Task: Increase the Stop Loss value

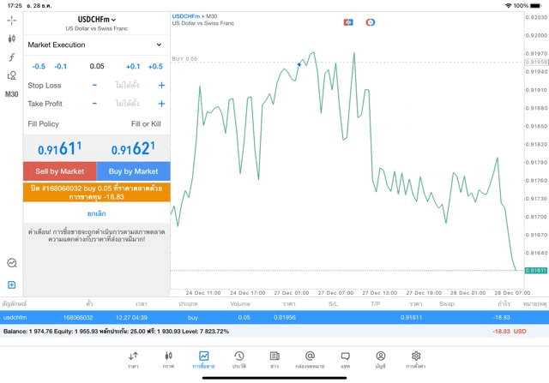Action: [x=161, y=85]
